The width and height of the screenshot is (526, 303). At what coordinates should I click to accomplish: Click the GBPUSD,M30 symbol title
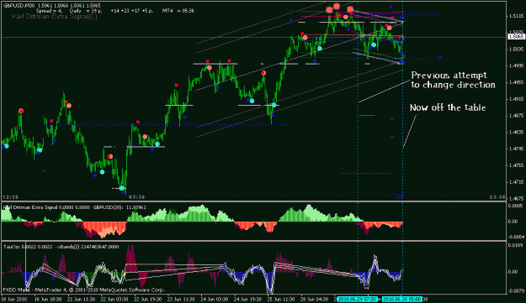pos(19,6)
